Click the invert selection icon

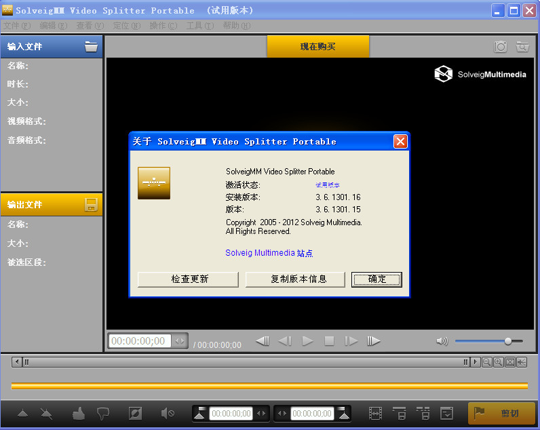coord(135,413)
